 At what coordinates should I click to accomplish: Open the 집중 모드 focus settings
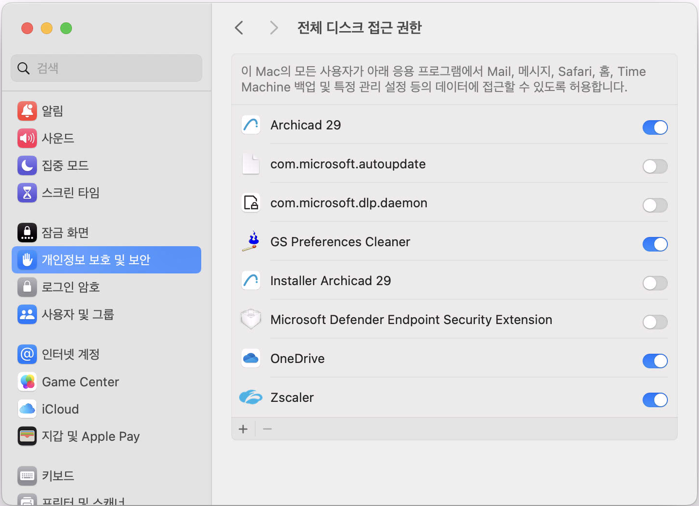[x=65, y=165]
